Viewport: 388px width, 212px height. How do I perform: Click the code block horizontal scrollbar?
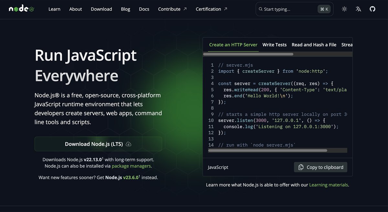tap(268, 151)
